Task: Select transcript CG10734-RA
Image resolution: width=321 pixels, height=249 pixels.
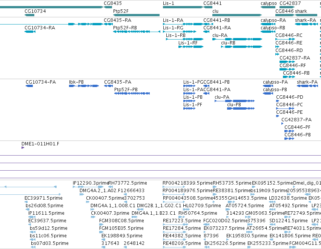Action: tap(40, 28)
